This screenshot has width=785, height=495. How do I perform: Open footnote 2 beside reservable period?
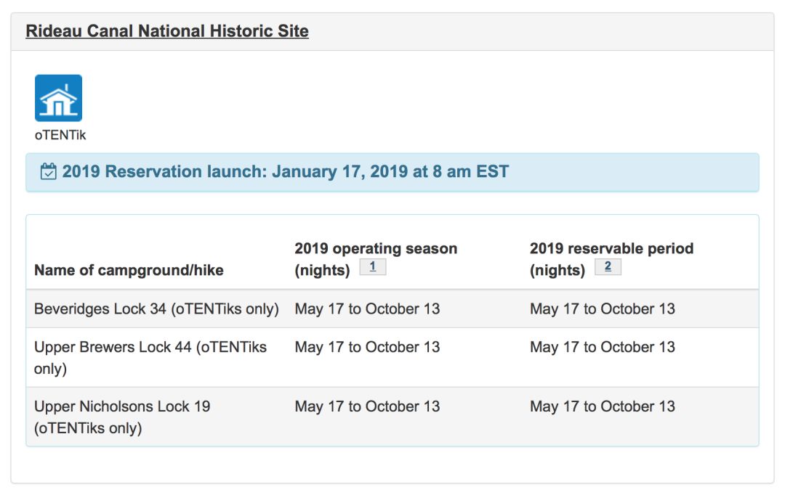608,266
